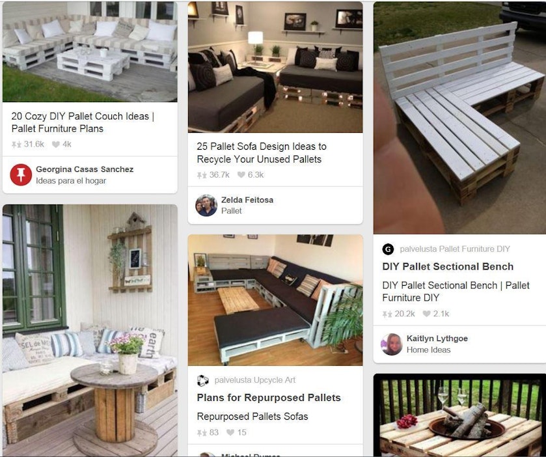Open the Ideas para el hogar board
Image resolution: width=546 pixels, height=457 pixels.
point(71,181)
